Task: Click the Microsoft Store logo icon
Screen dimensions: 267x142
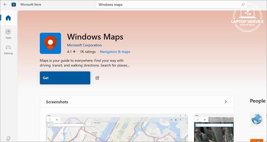Action: 14,4
